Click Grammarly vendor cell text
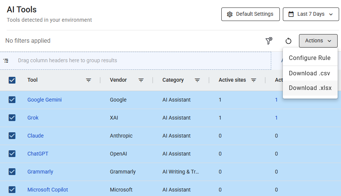Screen dimensions: 341x196 (123, 172)
